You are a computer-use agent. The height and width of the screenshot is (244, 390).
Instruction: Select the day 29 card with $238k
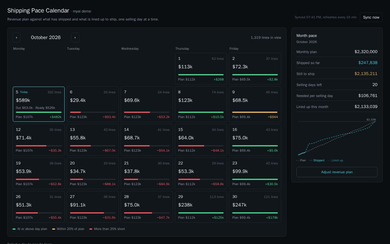(201, 207)
